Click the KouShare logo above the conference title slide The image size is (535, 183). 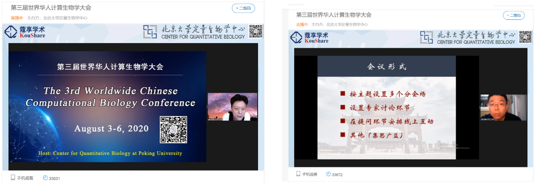tap(25, 32)
